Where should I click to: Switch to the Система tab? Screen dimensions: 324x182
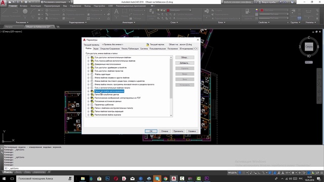click(x=144, y=49)
